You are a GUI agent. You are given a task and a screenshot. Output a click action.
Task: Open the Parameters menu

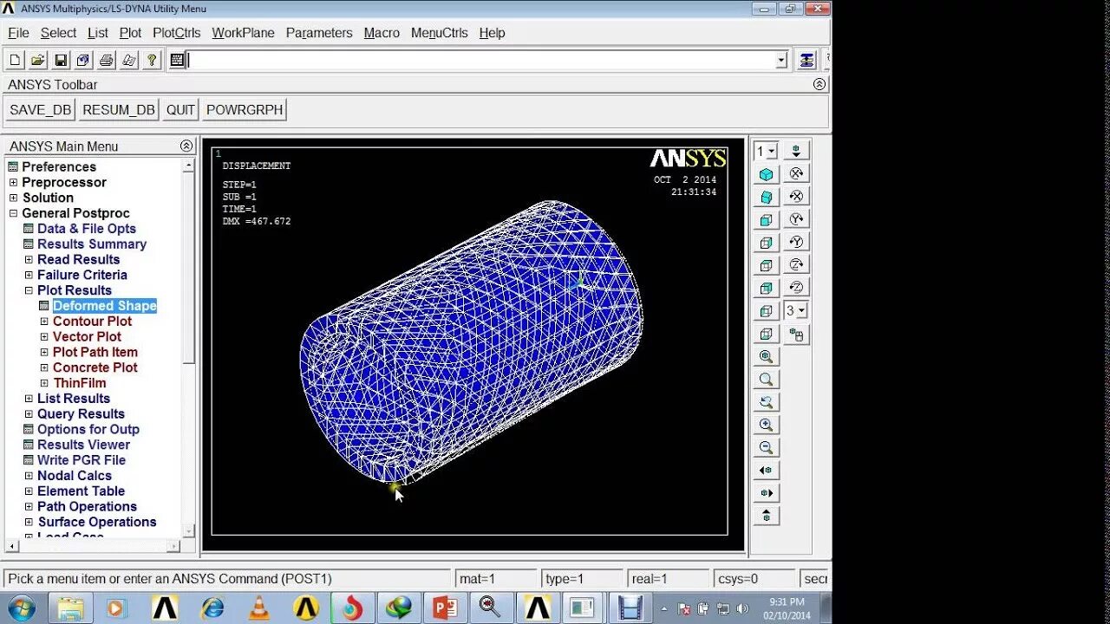319,33
